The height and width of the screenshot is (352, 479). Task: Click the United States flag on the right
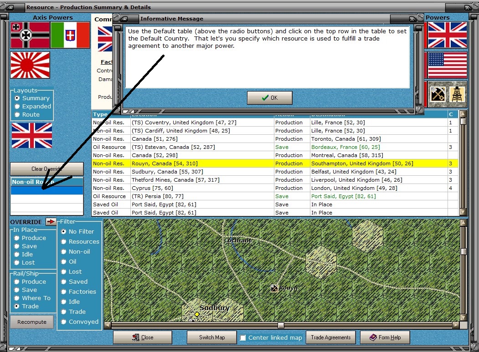(447, 65)
